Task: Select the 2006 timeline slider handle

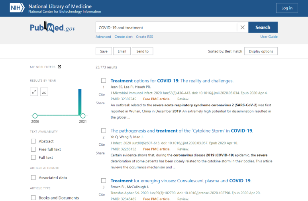Action: (35, 116)
